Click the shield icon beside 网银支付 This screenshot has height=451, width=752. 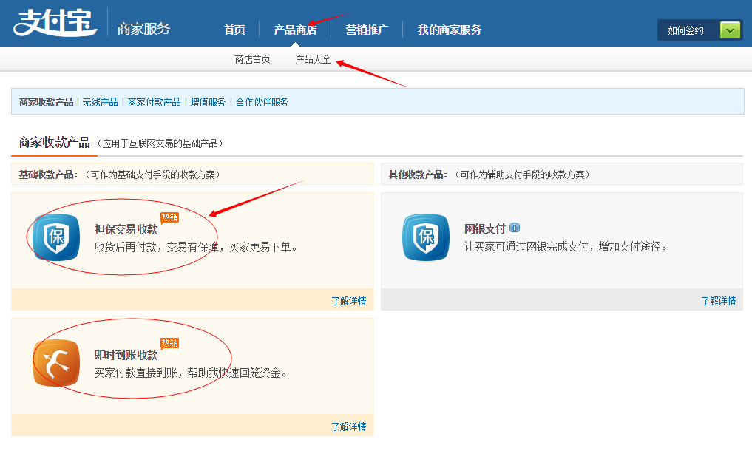coord(426,237)
